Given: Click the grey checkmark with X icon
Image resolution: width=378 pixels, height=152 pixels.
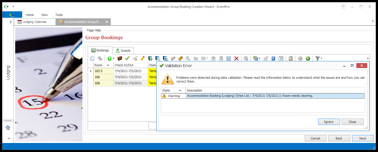Looking at the screenshot, I should (135, 58).
